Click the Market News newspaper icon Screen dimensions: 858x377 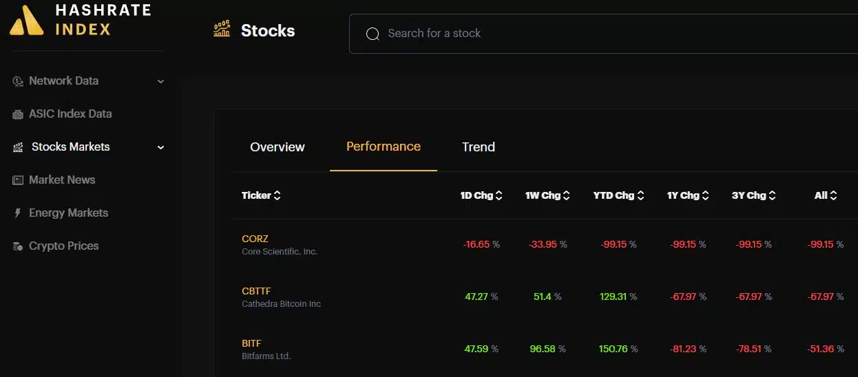coord(18,180)
